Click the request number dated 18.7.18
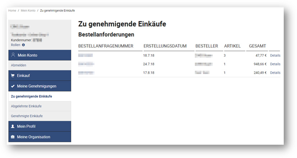The width and height of the screenshot is (297, 158). 86,55
